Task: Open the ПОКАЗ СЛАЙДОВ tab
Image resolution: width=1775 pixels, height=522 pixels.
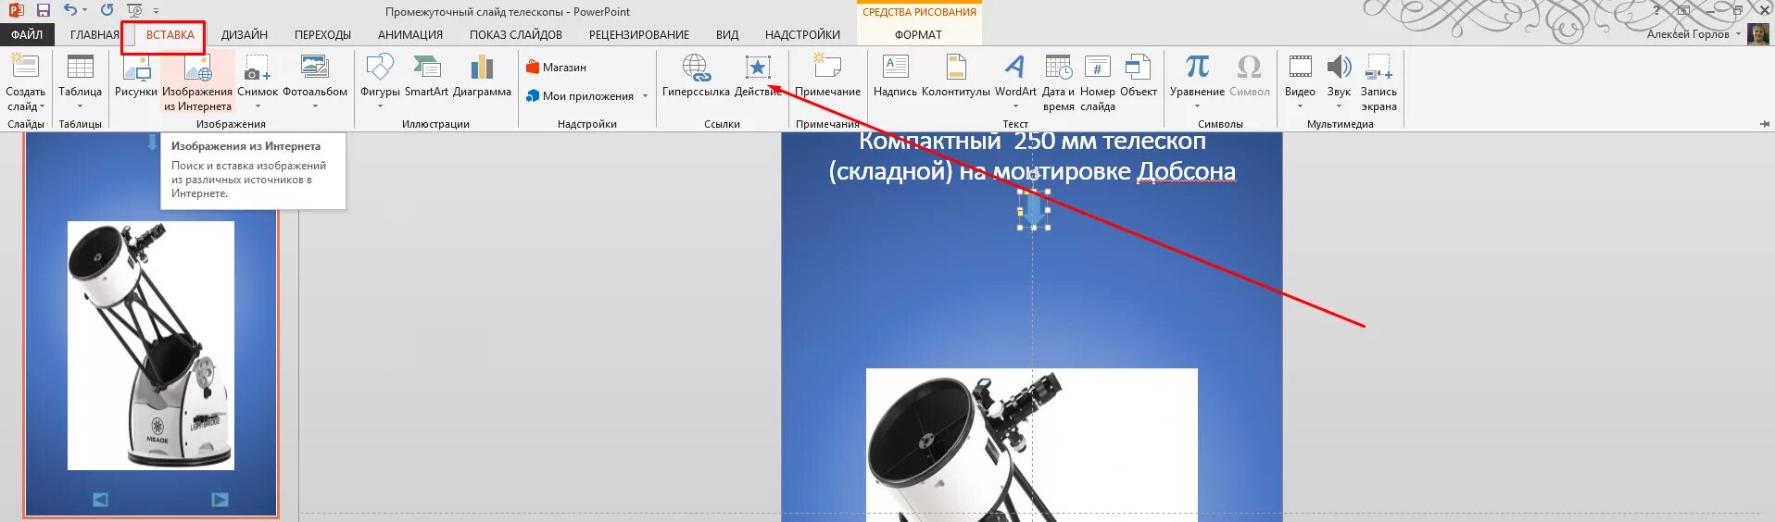Action: 515,34
